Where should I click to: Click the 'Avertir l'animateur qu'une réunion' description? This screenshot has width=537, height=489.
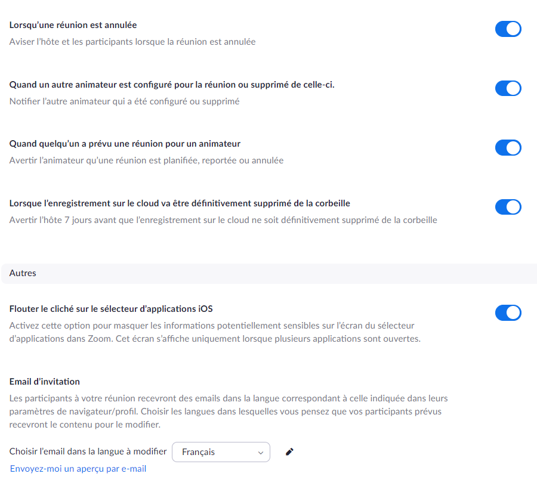point(146,160)
